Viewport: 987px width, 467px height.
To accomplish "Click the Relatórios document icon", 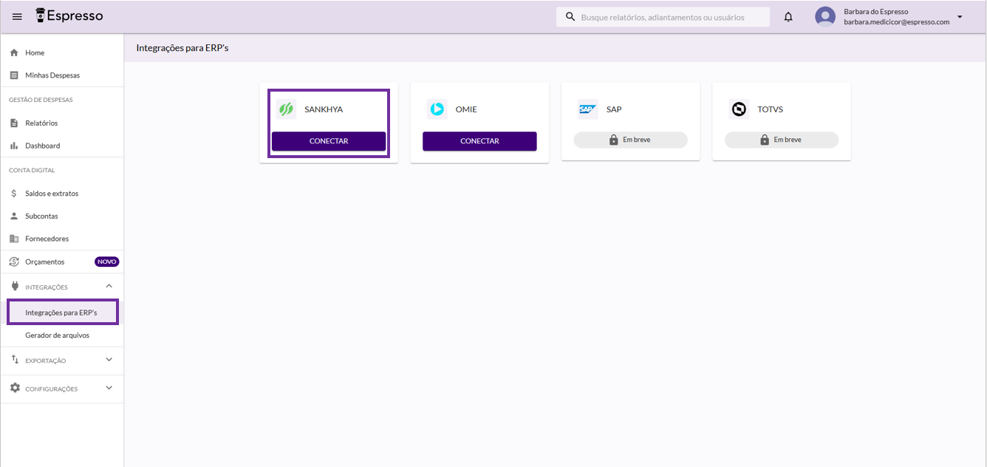I will click(14, 123).
